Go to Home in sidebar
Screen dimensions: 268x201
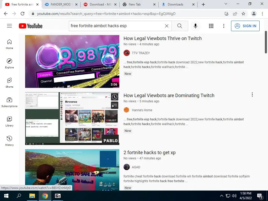click(x=9, y=44)
